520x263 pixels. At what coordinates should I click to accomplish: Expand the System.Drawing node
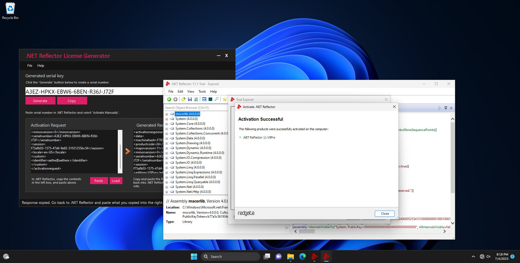[x=167, y=143]
